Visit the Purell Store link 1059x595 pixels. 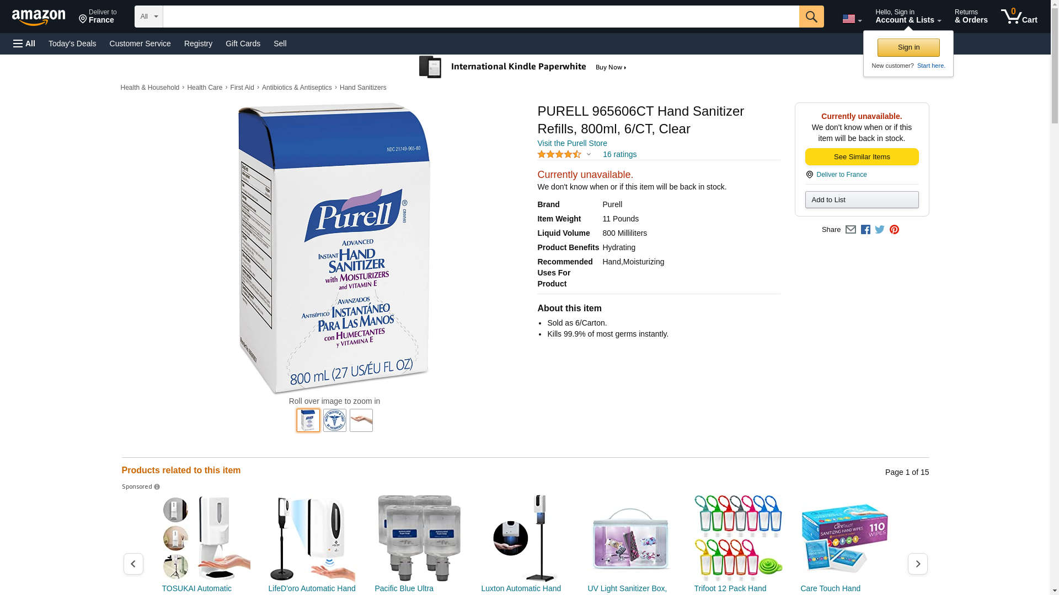pyautogui.click(x=572, y=143)
